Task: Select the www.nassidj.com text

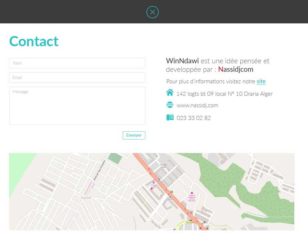Action: [x=197, y=106]
